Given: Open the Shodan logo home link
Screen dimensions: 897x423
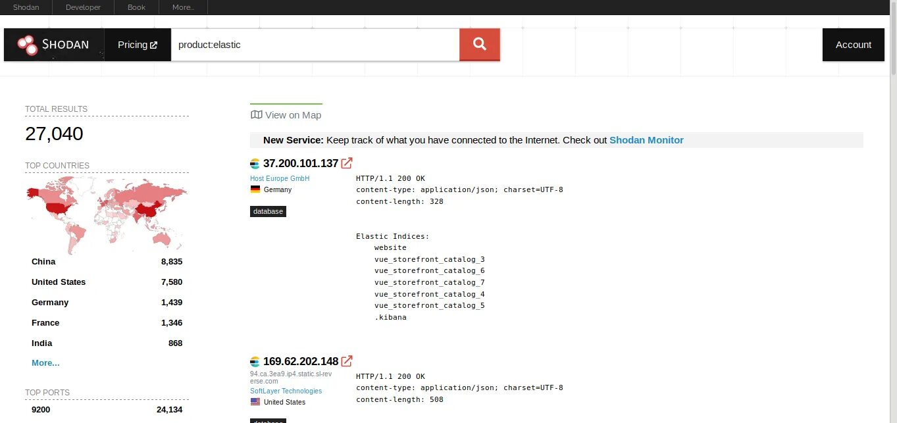Looking at the screenshot, I should (53, 45).
